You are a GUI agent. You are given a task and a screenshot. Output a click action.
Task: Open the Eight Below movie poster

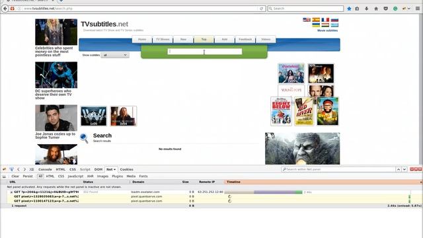coord(281,111)
